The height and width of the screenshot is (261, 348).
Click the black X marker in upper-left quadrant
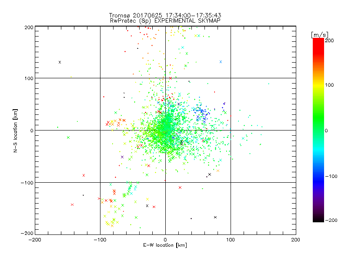pyautogui.click(x=60, y=62)
